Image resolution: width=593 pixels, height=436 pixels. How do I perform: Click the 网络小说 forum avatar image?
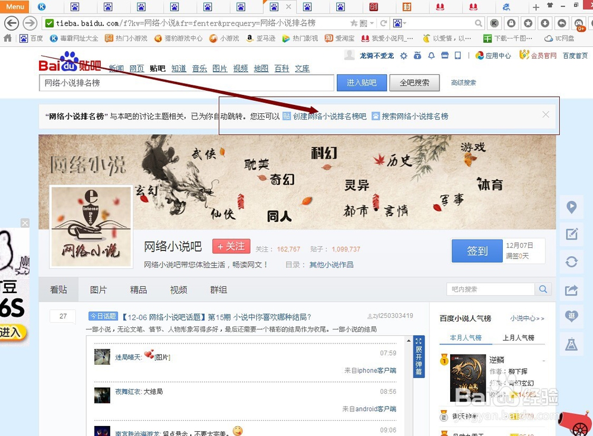click(x=91, y=227)
